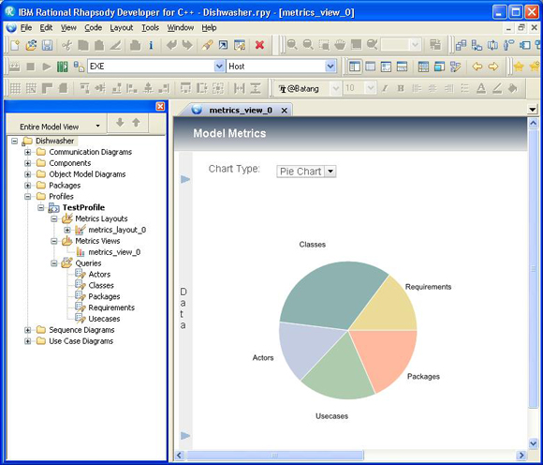Select the Requirements query in tree
This screenshot has width=543, height=465.
pos(111,307)
